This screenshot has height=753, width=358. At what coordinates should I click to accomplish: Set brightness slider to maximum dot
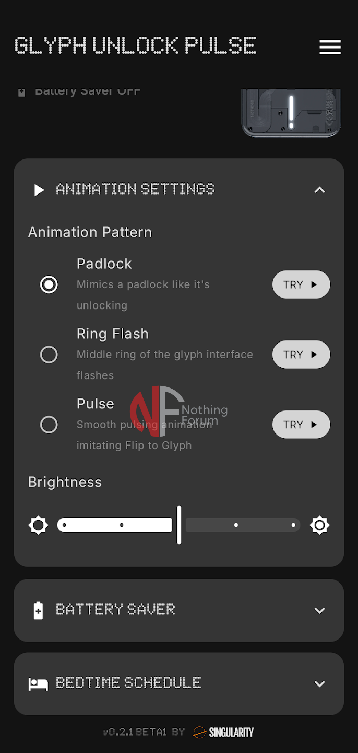293,525
